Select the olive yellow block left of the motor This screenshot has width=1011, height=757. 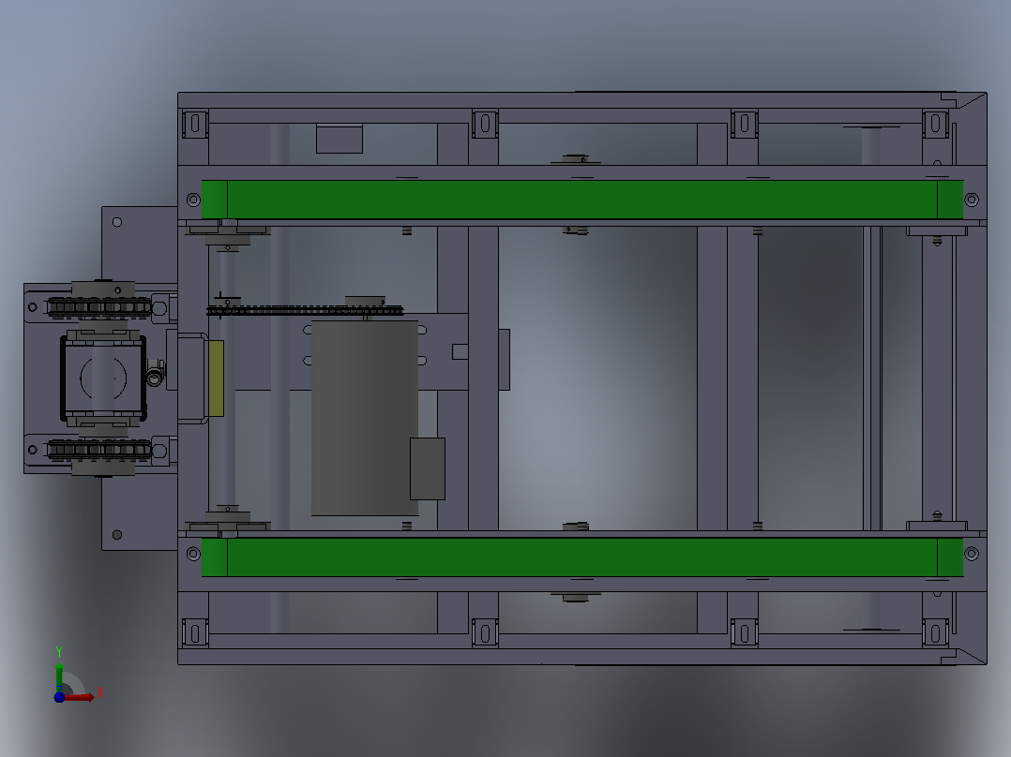click(x=216, y=378)
